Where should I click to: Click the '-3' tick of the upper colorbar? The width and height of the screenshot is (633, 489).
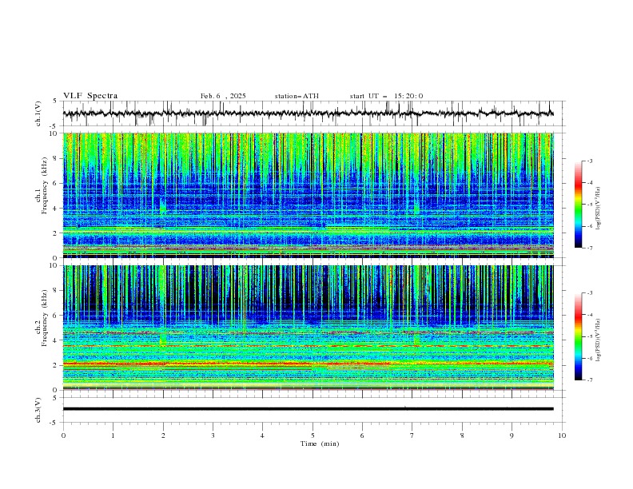(589, 161)
